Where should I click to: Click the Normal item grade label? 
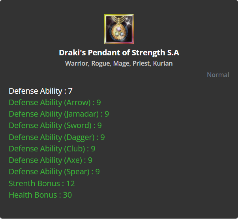pyautogui.click(x=218, y=75)
